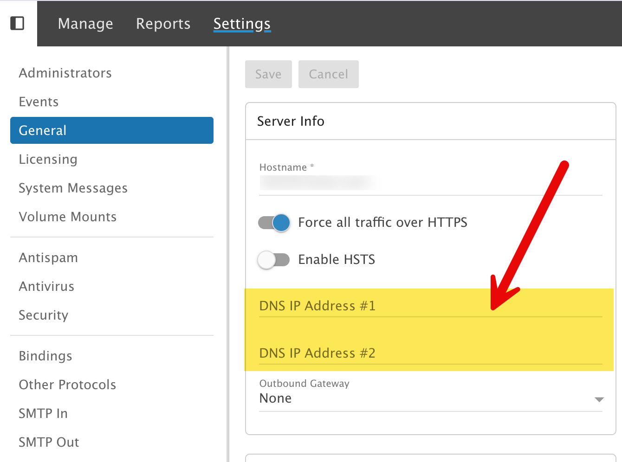Enable the HSTS toggle switch

[x=274, y=260]
